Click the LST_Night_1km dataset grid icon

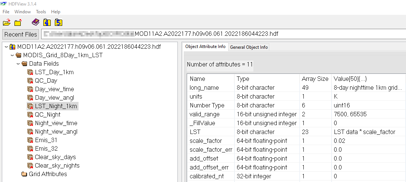point(30,106)
